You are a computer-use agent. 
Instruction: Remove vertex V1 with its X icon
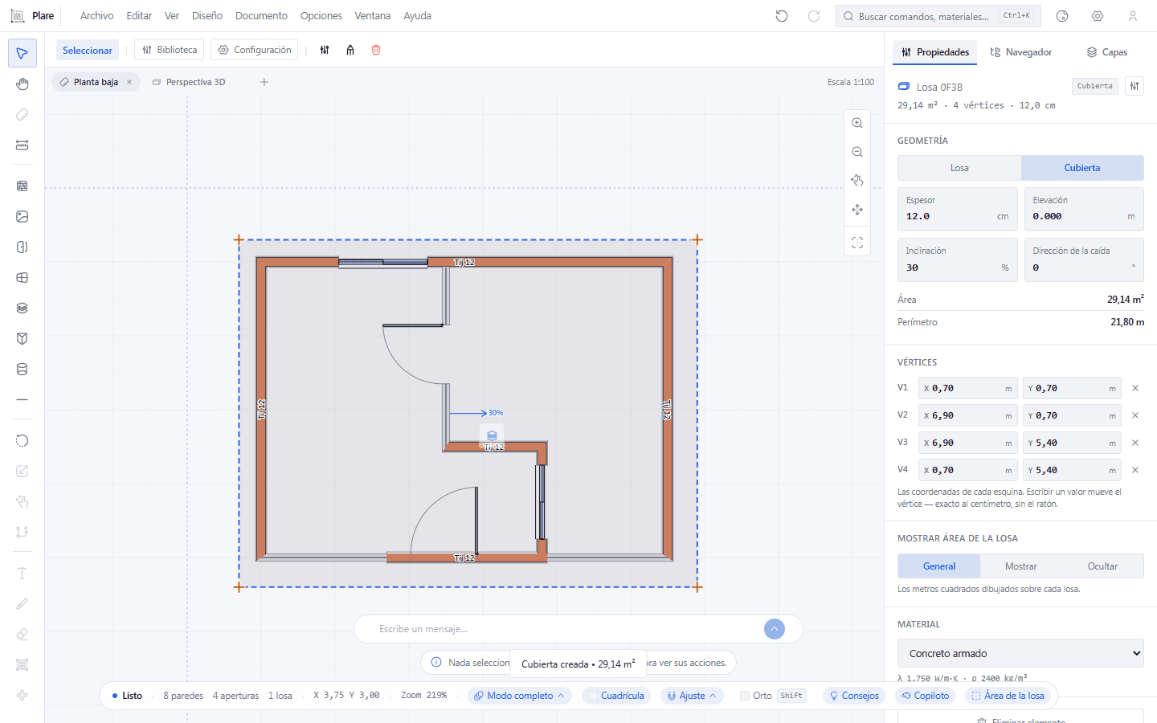click(1135, 388)
